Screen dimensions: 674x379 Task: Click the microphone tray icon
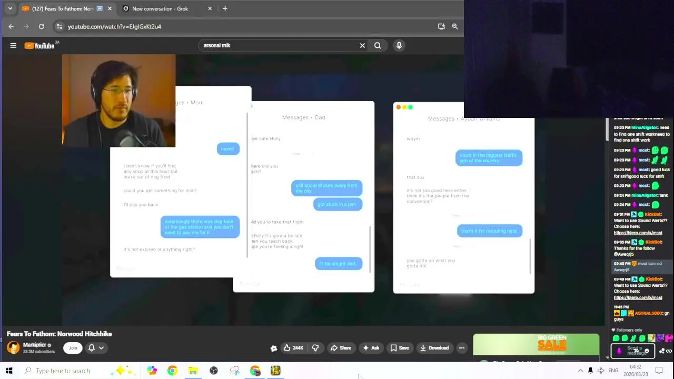coord(590,371)
